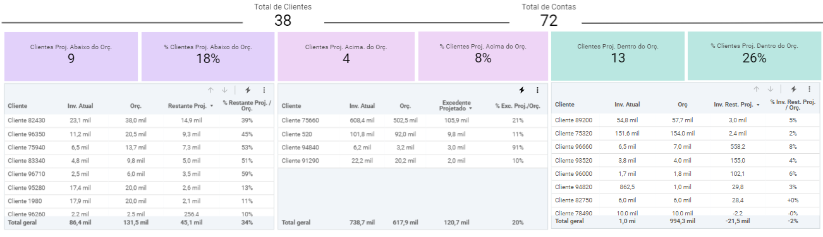Click drill up arrow in left table
Image resolution: width=823 pixels, height=237 pixels.
click(211, 90)
